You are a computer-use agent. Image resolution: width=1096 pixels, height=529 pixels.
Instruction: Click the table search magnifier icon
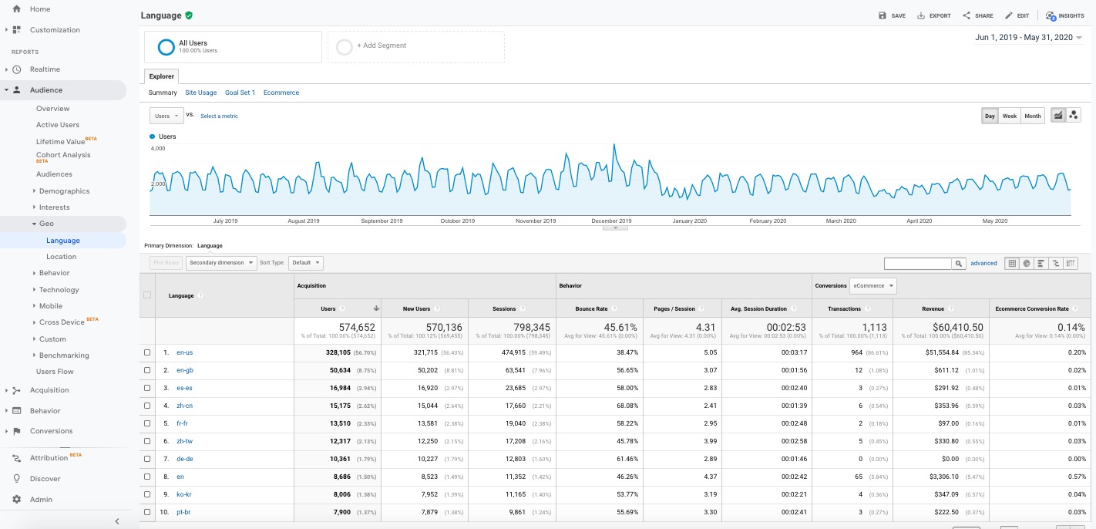(x=958, y=263)
